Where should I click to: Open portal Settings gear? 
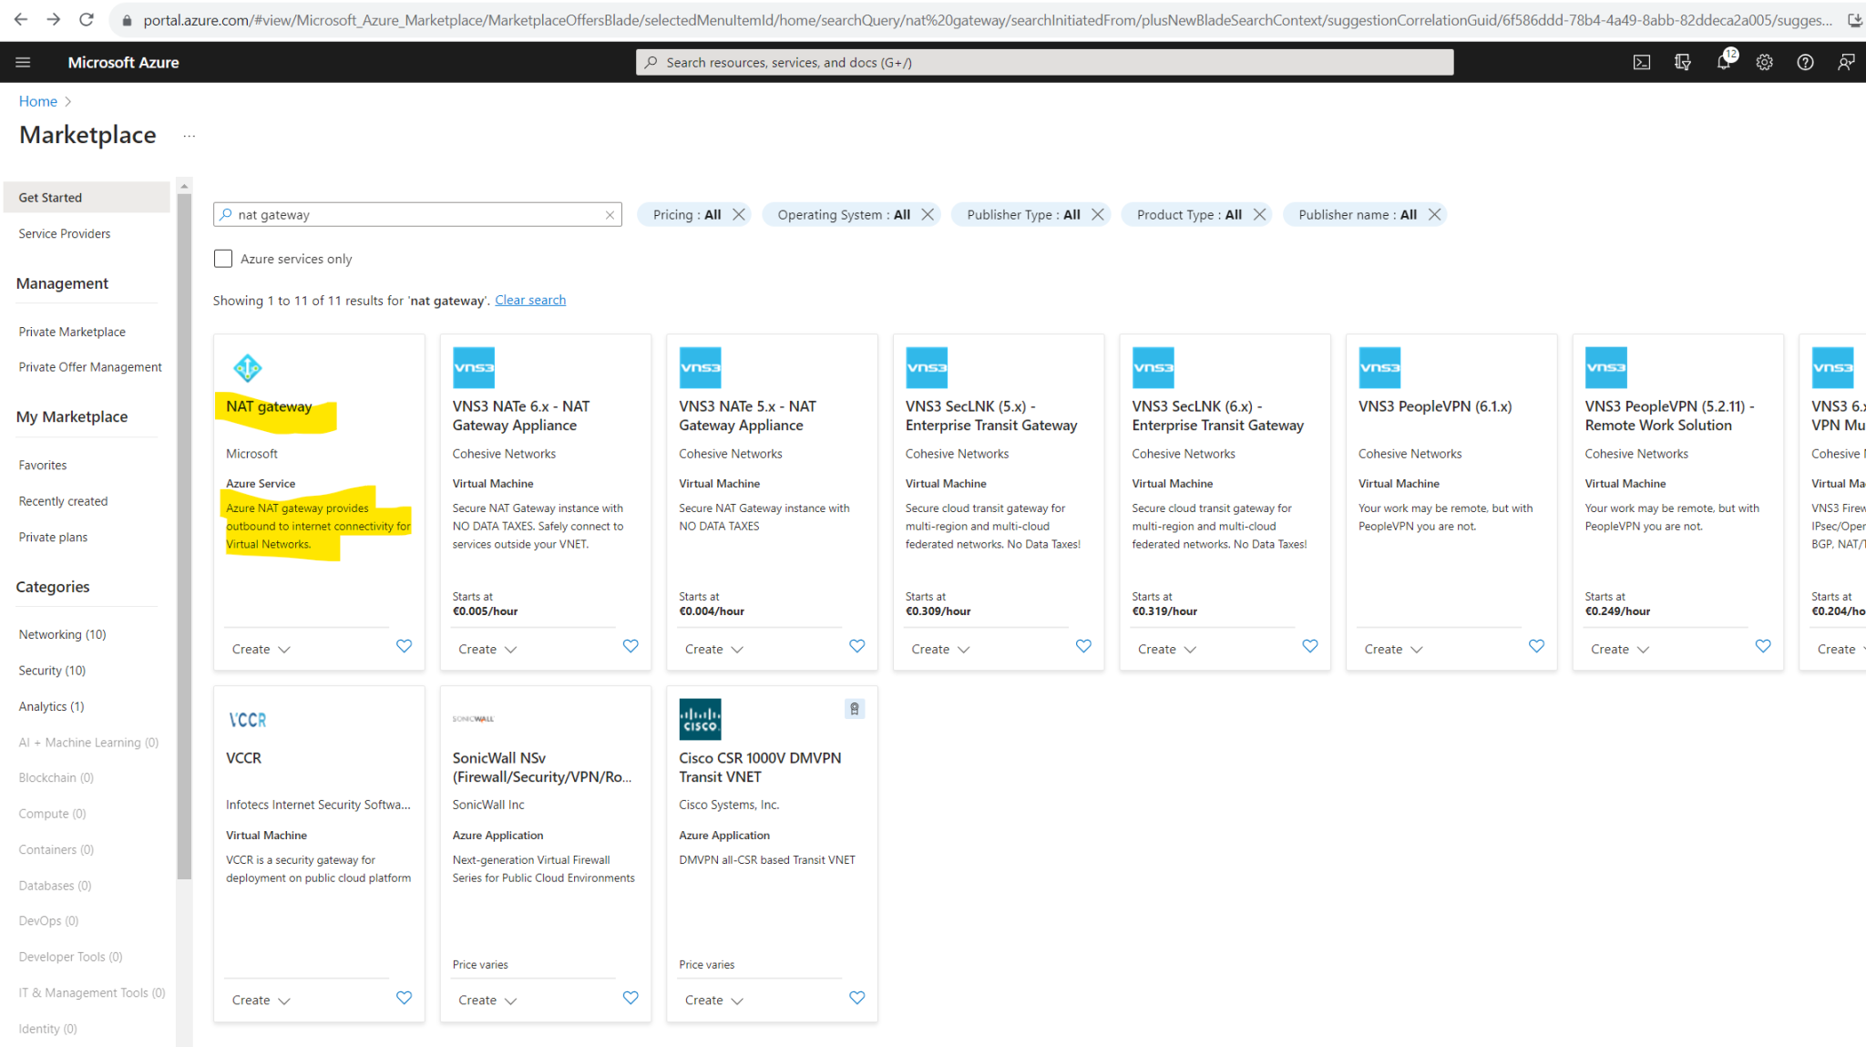[1765, 62]
